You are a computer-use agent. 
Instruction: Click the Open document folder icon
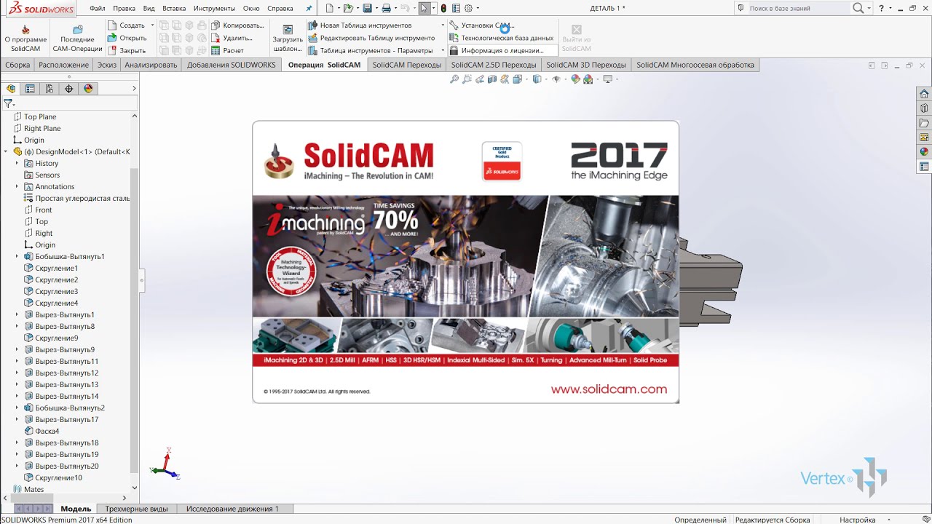coord(348,8)
